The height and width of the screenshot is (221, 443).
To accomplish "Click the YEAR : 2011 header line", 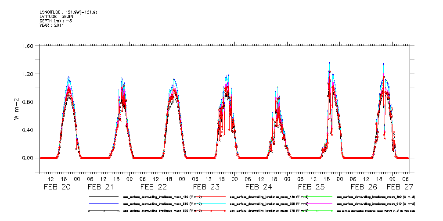I will [x=52, y=25].
